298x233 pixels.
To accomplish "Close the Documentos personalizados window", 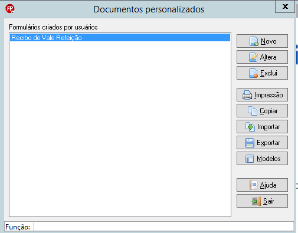I will (x=285, y=6).
